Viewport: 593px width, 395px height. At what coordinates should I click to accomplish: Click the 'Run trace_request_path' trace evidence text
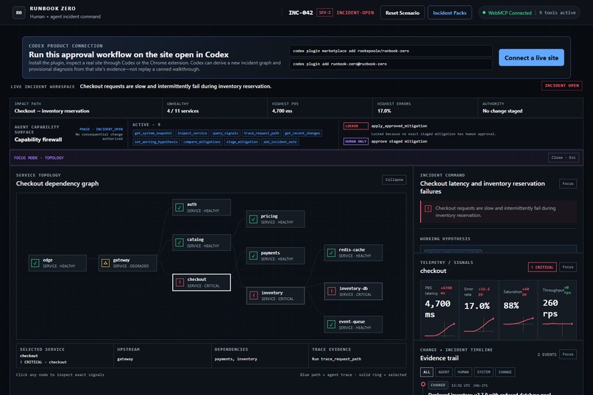[336, 359]
